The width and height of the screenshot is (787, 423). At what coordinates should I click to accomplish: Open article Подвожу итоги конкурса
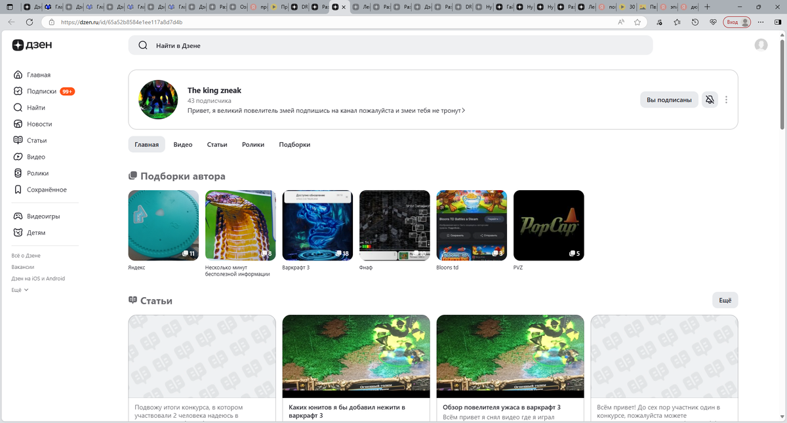[202, 369]
